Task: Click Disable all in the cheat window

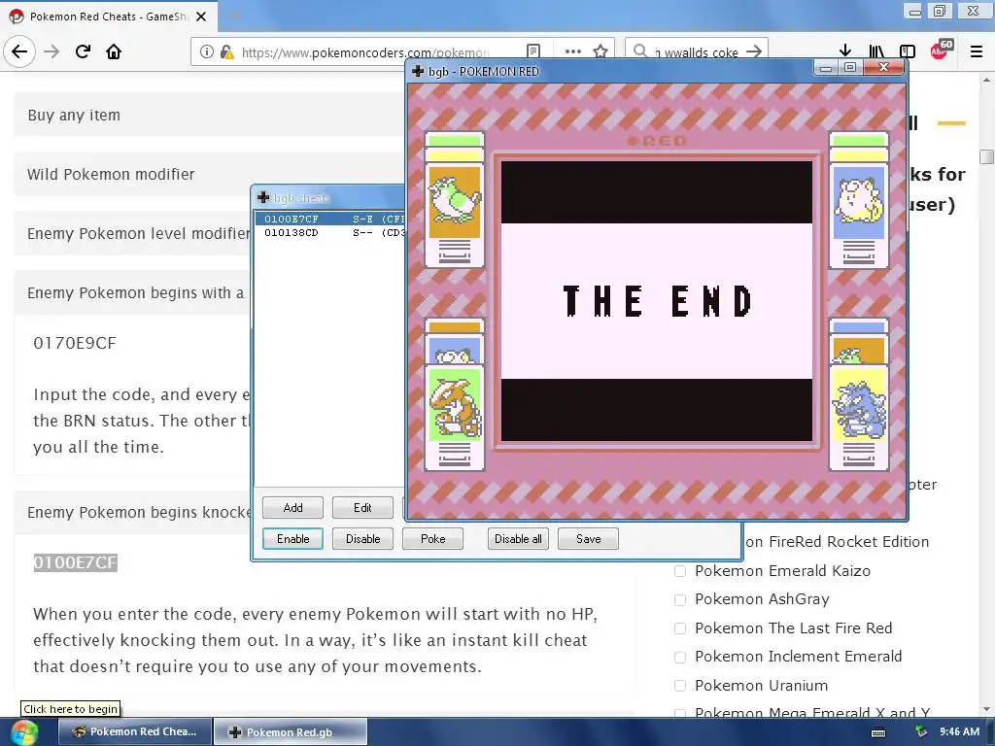Action: (x=518, y=538)
